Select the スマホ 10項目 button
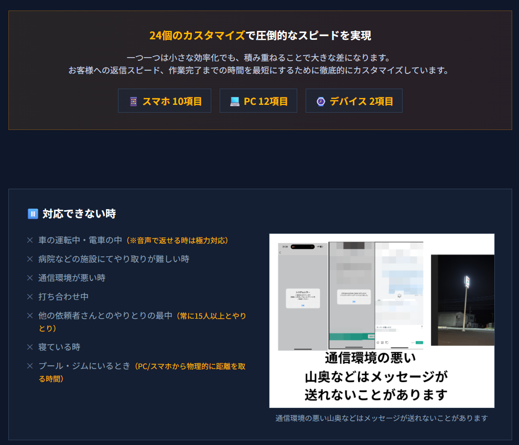Image resolution: width=519 pixels, height=445 pixels. (x=164, y=101)
